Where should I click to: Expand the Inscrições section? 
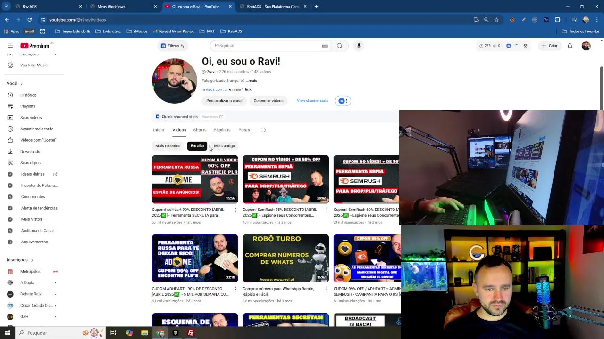tap(20, 260)
